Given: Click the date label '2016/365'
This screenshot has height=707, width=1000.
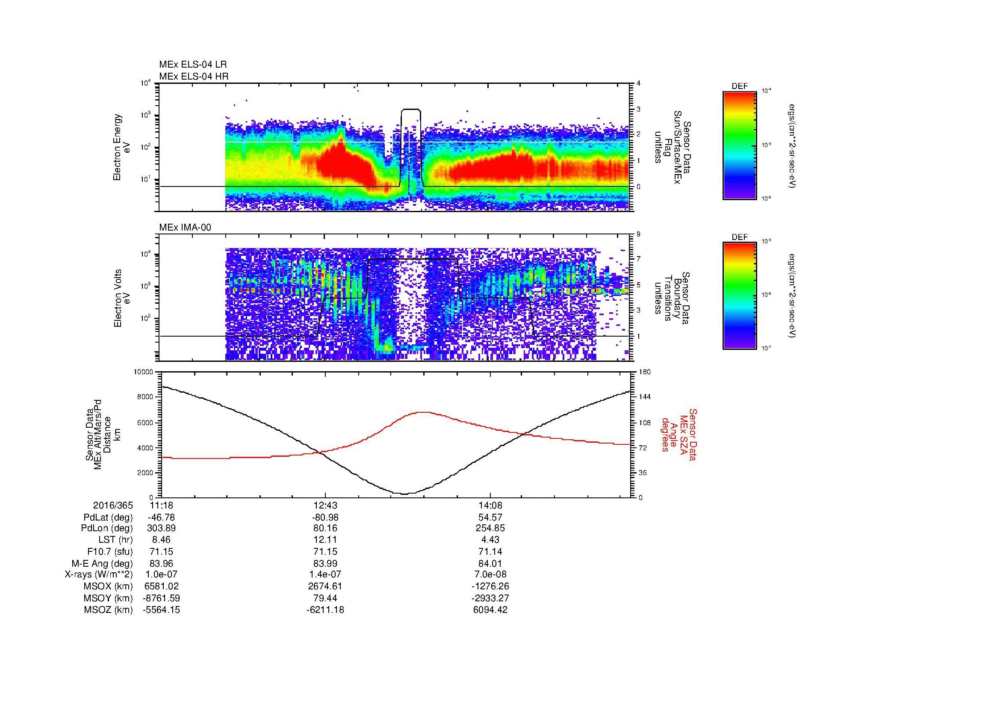Looking at the screenshot, I should (113, 505).
